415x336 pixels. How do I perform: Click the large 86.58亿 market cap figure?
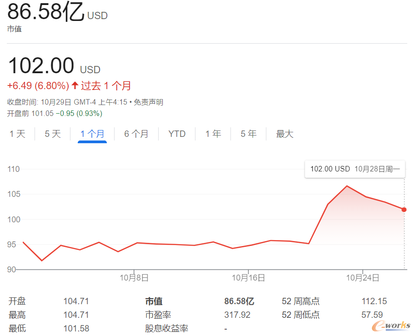46,12
